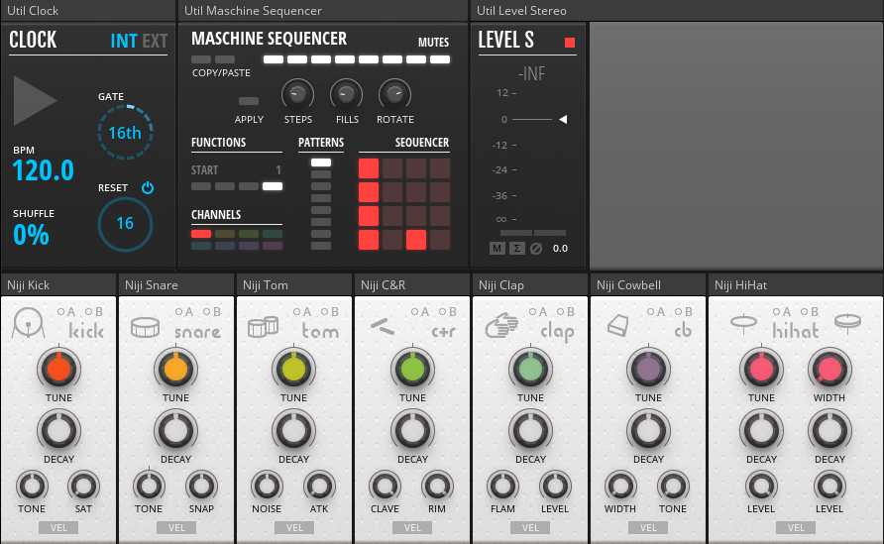Click the clapping hands icon
The height and width of the screenshot is (544, 884).
[x=501, y=325]
